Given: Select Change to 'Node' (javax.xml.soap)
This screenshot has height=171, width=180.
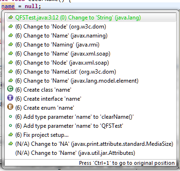Looking at the screenshot, I should point(62,63).
